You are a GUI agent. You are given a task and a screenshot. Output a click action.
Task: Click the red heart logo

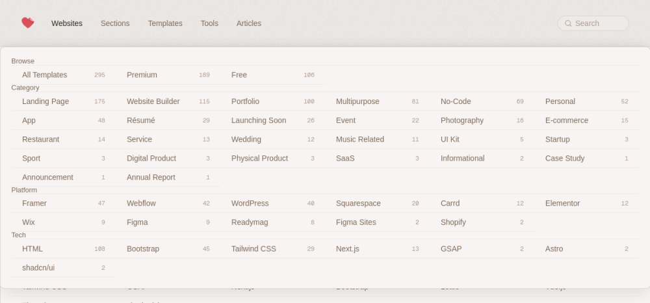click(x=28, y=23)
